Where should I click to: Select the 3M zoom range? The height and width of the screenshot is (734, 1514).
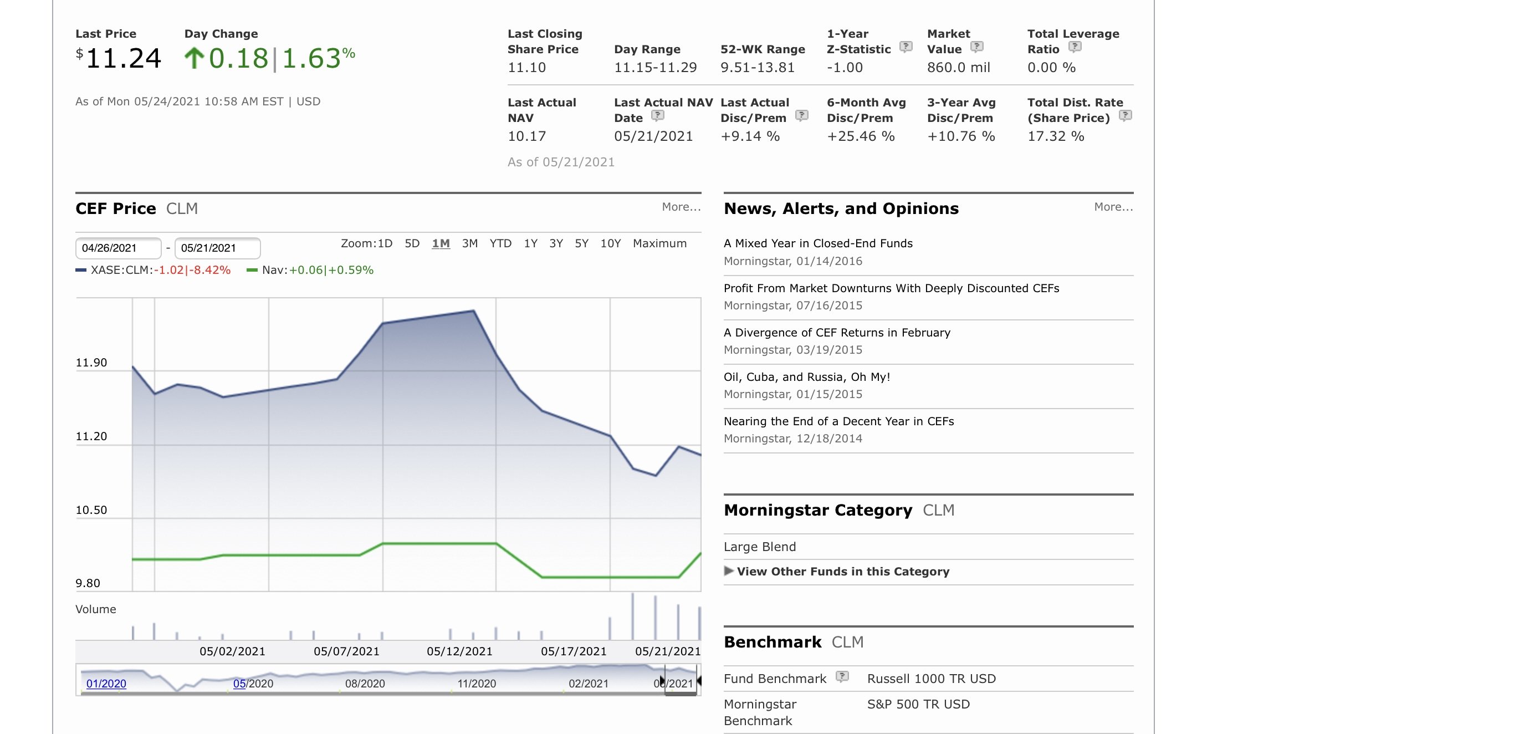pyautogui.click(x=469, y=243)
